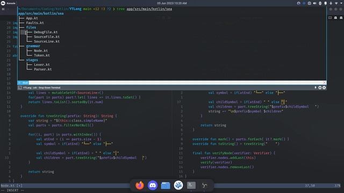Viewport: 344px width, 193px height.
Task: Click 'return lines.toList()' line in left pane
Action: click(66, 102)
